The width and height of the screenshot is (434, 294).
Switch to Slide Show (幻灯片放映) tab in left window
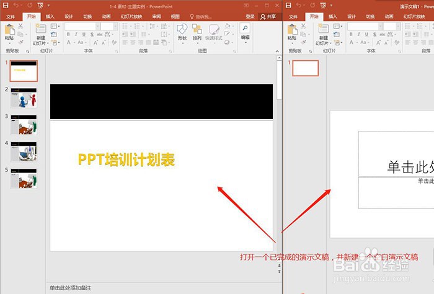(131, 17)
